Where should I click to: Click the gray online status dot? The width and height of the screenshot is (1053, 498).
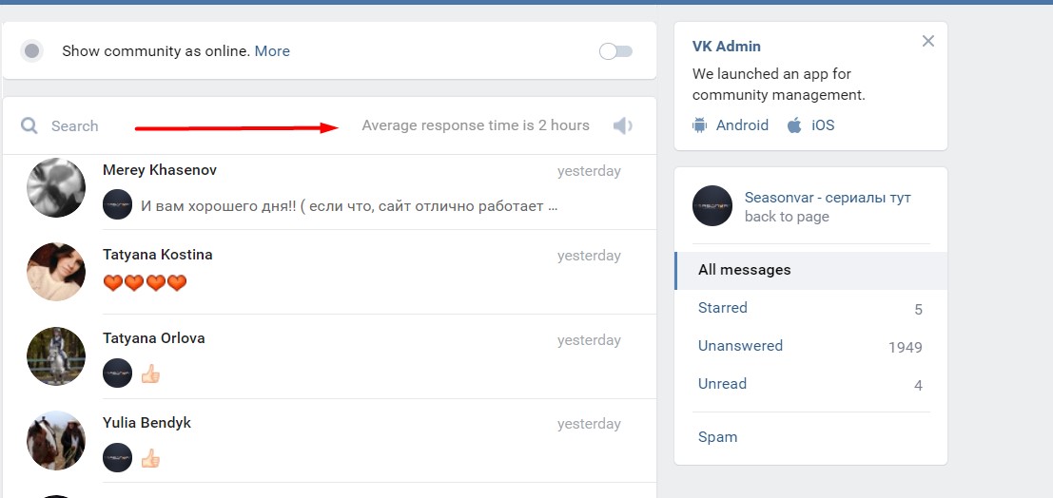point(31,51)
